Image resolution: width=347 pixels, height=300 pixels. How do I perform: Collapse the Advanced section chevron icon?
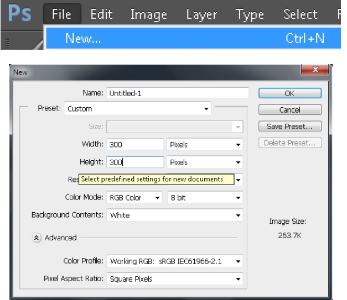(37, 238)
